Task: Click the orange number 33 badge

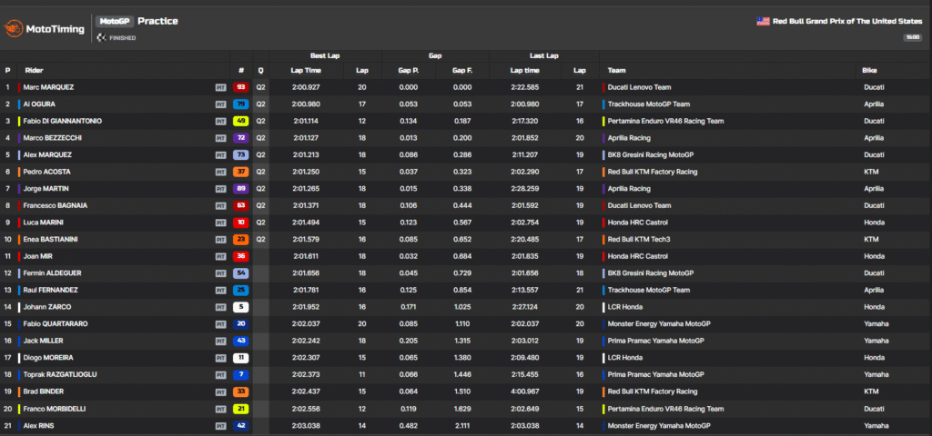Action: (x=241, y=391)
